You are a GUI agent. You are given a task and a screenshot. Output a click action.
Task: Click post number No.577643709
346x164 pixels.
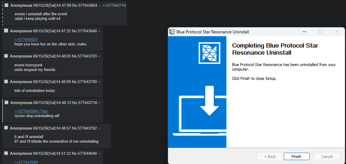(x=84, y=82)
